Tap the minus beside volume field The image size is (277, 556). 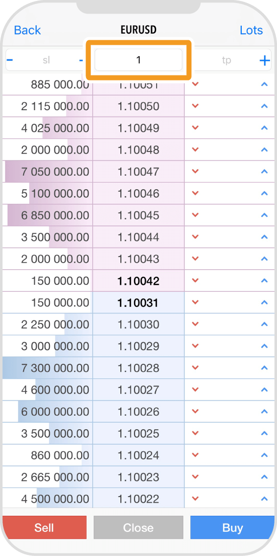pyautogui.click(x=81, y=60)
